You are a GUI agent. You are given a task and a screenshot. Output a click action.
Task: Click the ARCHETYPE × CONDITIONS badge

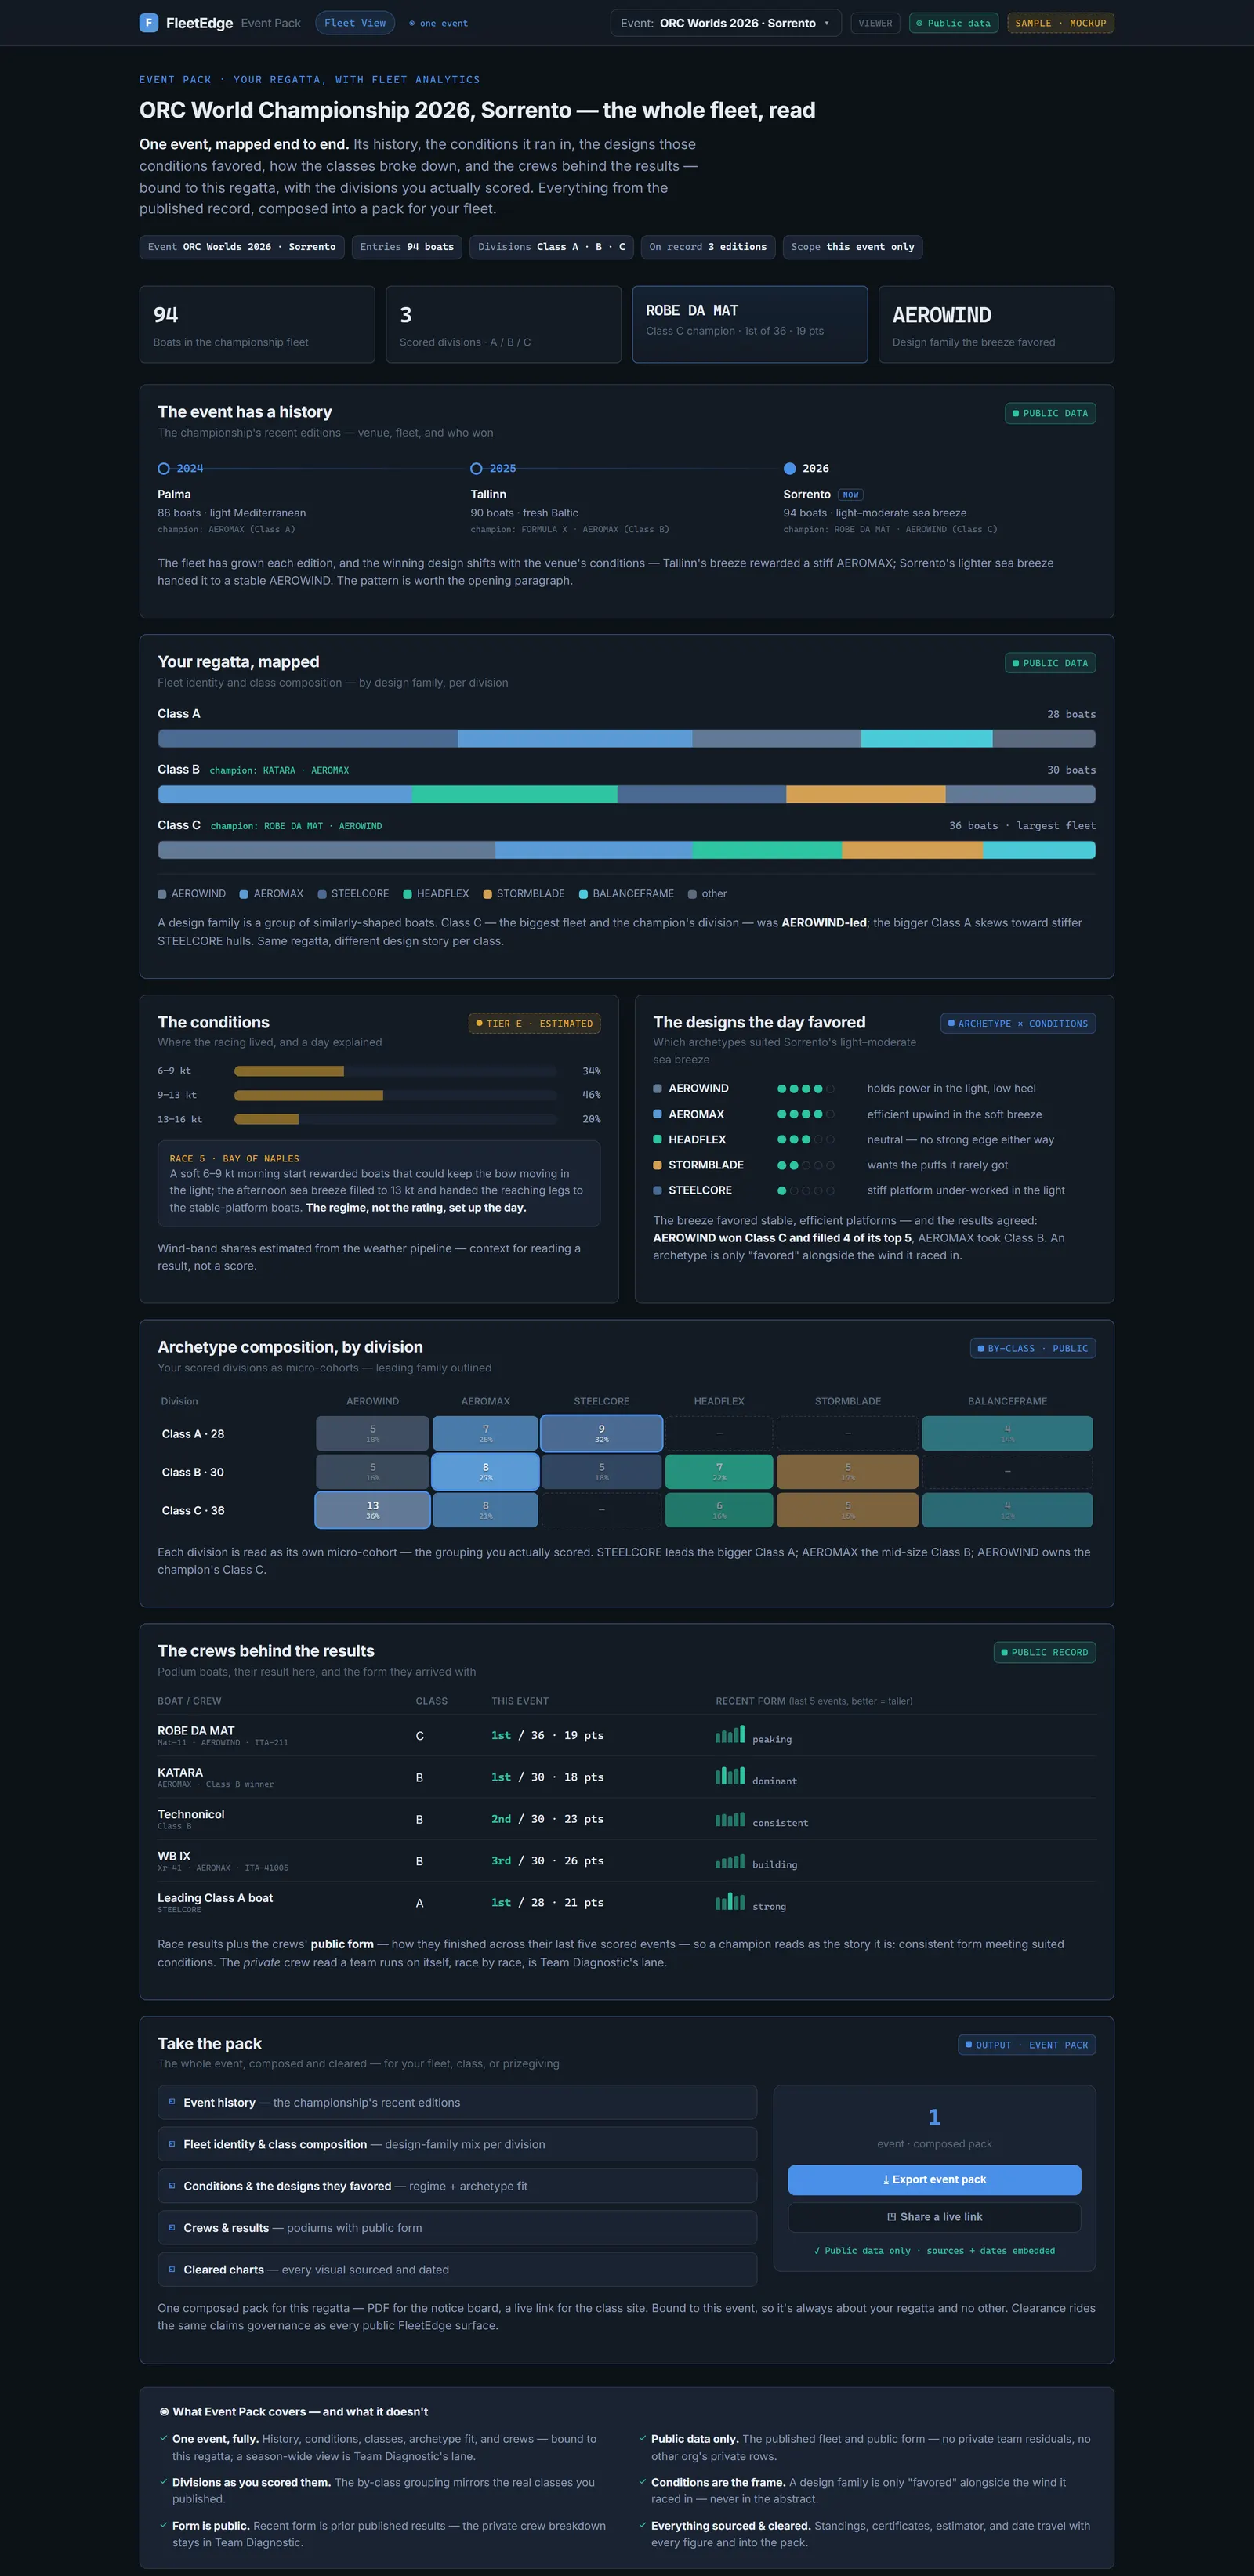click(1018, 1023)
